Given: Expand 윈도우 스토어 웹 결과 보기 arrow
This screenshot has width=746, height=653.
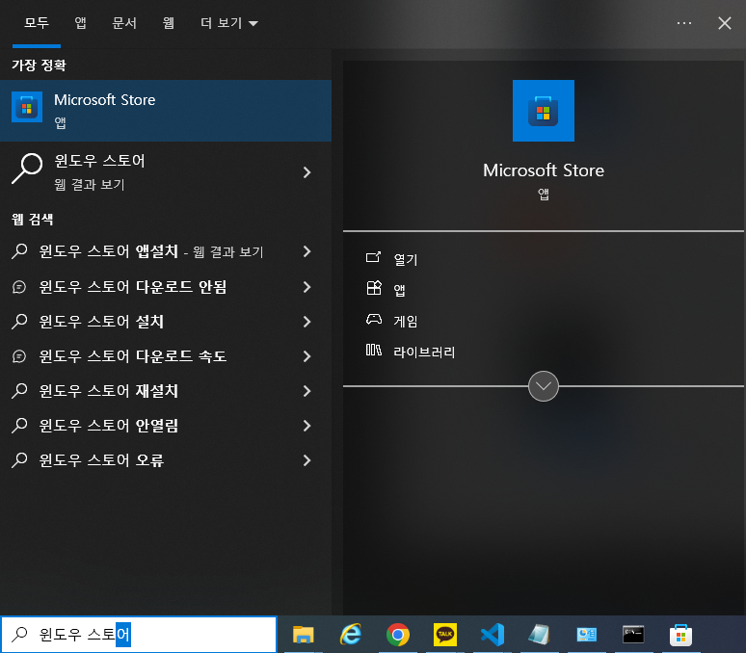Looking at the screenshot, I should point(306,172).
